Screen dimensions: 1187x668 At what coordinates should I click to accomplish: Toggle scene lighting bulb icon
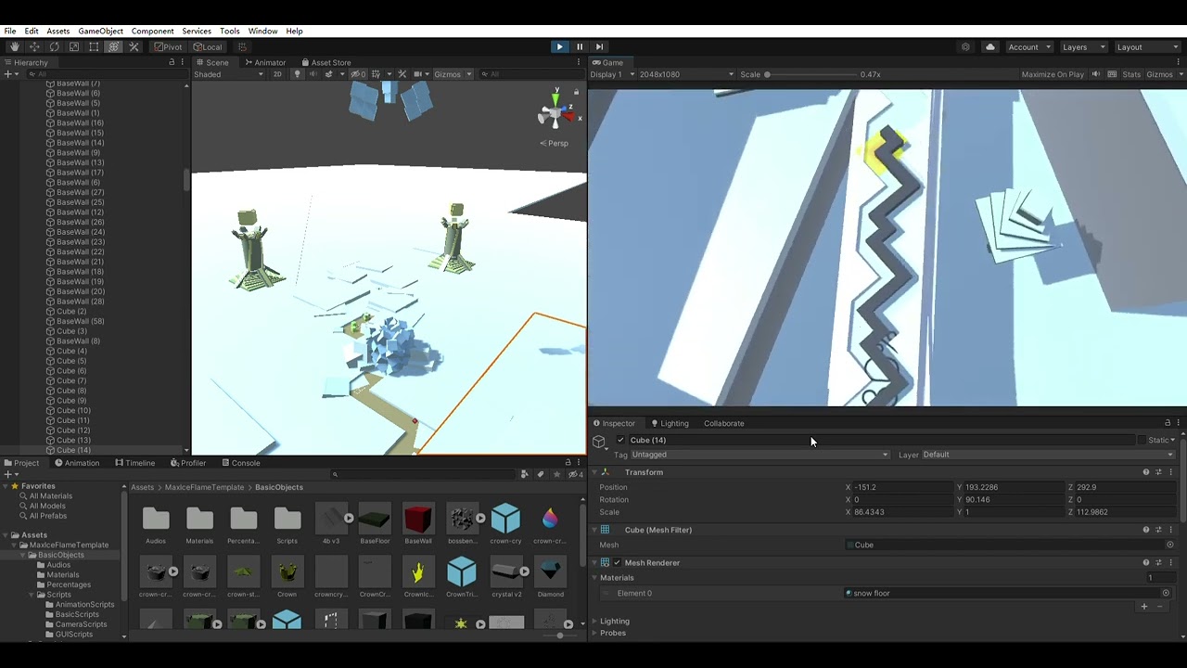click(x=297, y=74)
